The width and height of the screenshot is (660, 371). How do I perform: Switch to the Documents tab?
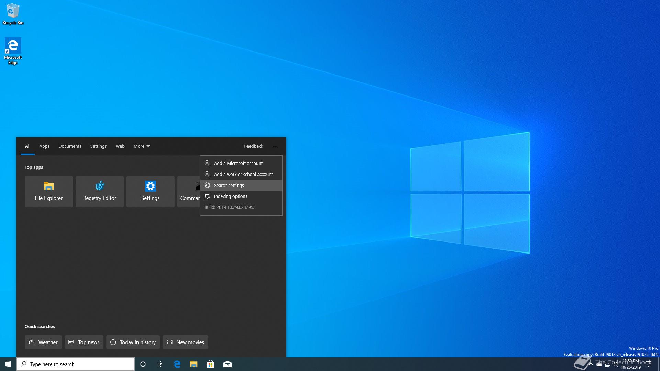point(70,146)
